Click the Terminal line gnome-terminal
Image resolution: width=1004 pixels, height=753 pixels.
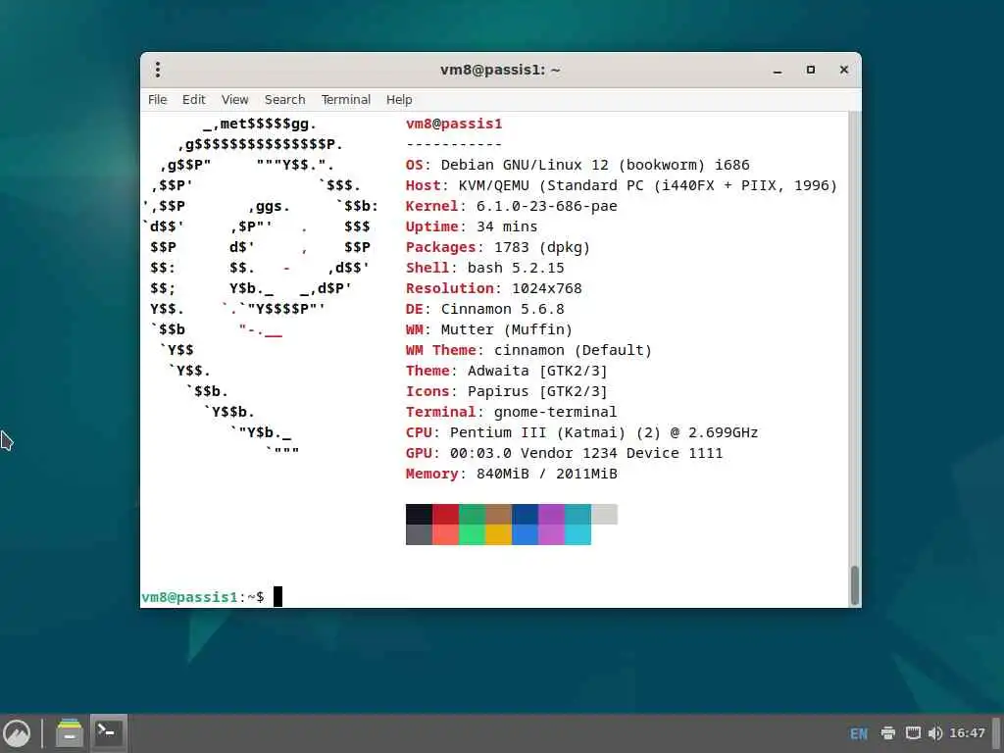tap(511, 412)
